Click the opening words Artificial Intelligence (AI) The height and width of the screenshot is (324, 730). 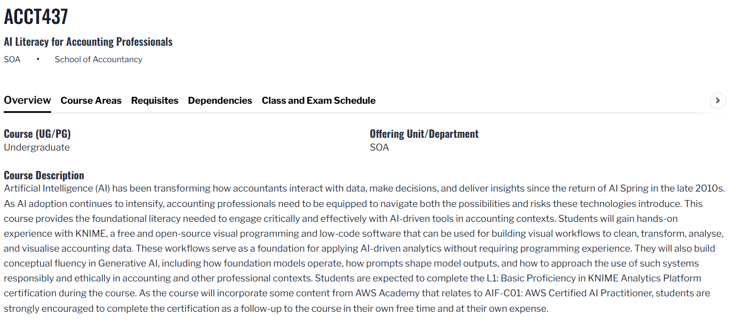56,188
